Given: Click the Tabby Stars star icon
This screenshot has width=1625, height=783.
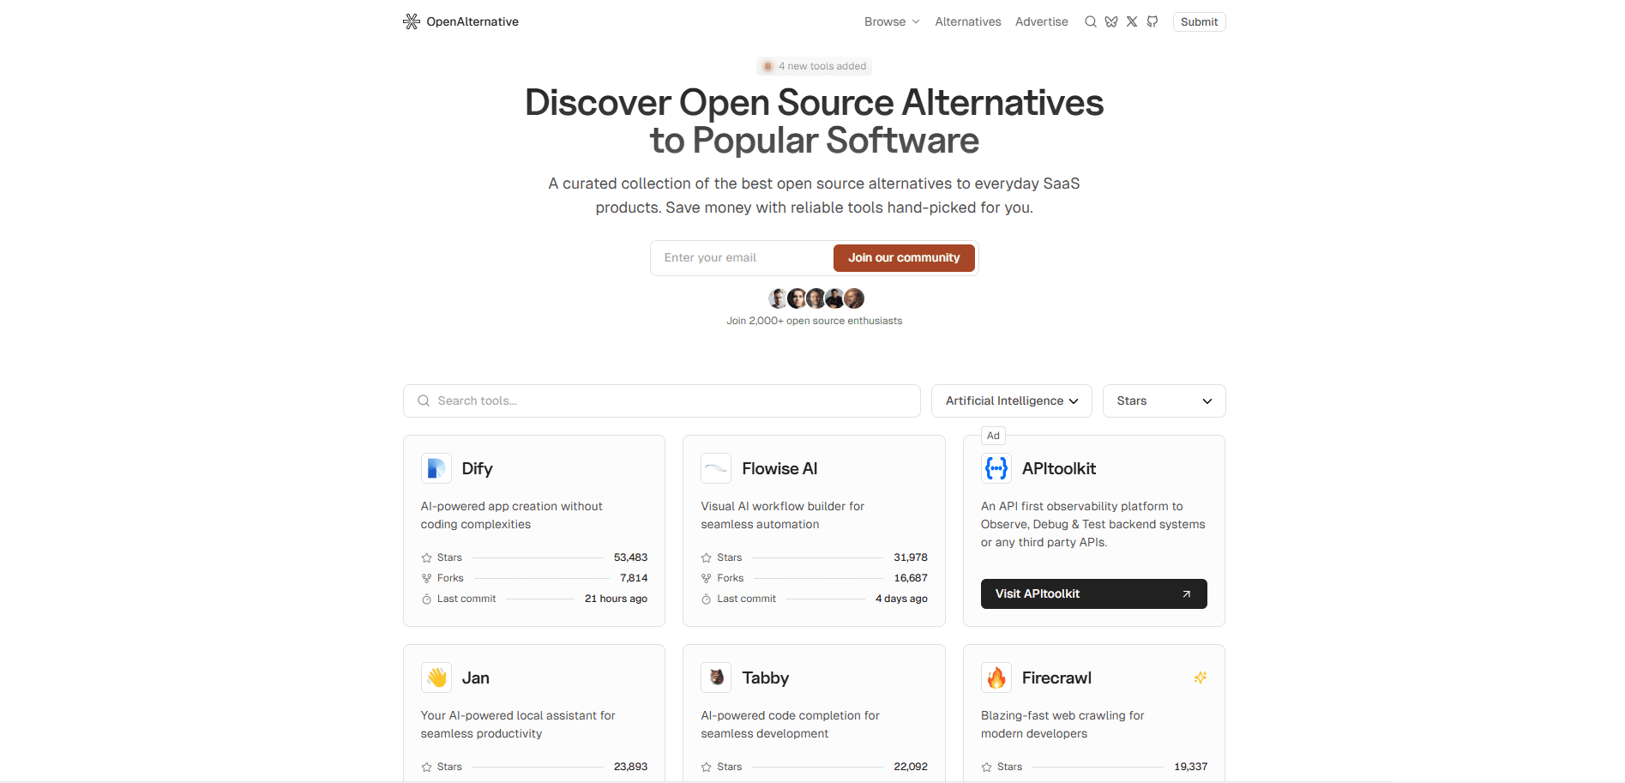Looking at the screenshot, I should pyautogui.click(x=707, y=767).
